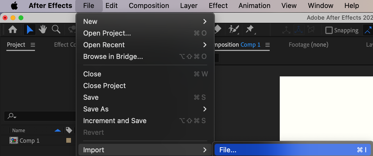Viewport: 373px width, 156px height.
Task: Click the label tag column icon
Action: pyautogui.click(x=69, y=130)
